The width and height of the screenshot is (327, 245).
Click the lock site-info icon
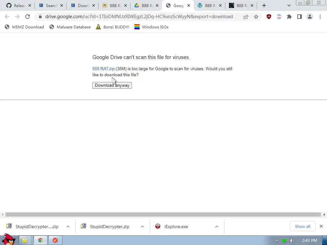coord(40,17)
